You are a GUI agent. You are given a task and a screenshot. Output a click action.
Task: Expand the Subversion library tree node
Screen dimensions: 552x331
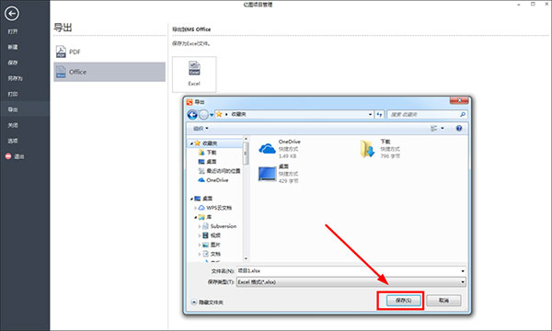point(200,226)
